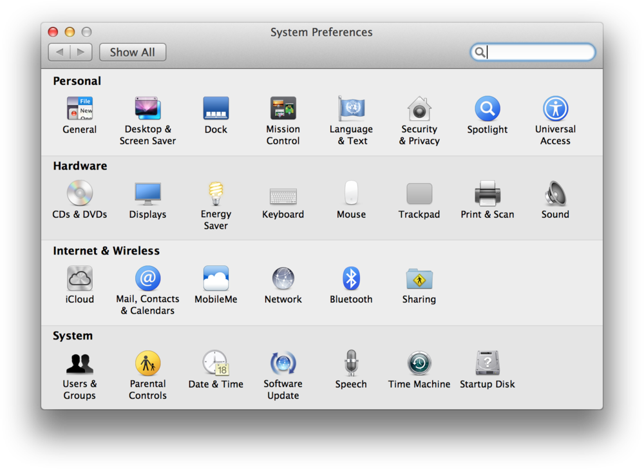Open Spotlight preferences icon
This screenshot has width=644, height=469.
488,108
